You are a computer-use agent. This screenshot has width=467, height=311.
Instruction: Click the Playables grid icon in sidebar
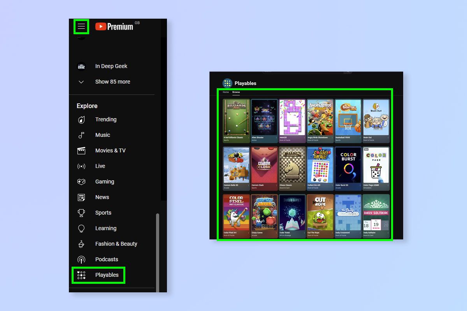coord(81,275)
